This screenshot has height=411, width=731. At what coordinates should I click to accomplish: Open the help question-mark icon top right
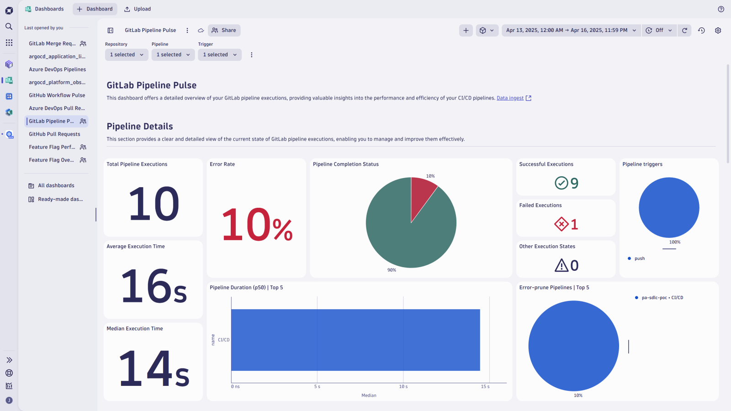[721, 9]
